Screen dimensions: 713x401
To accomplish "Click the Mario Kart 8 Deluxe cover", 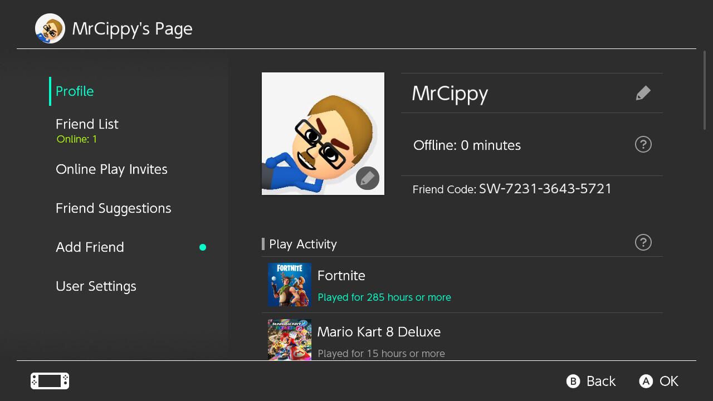I will (x=289, y=339).
